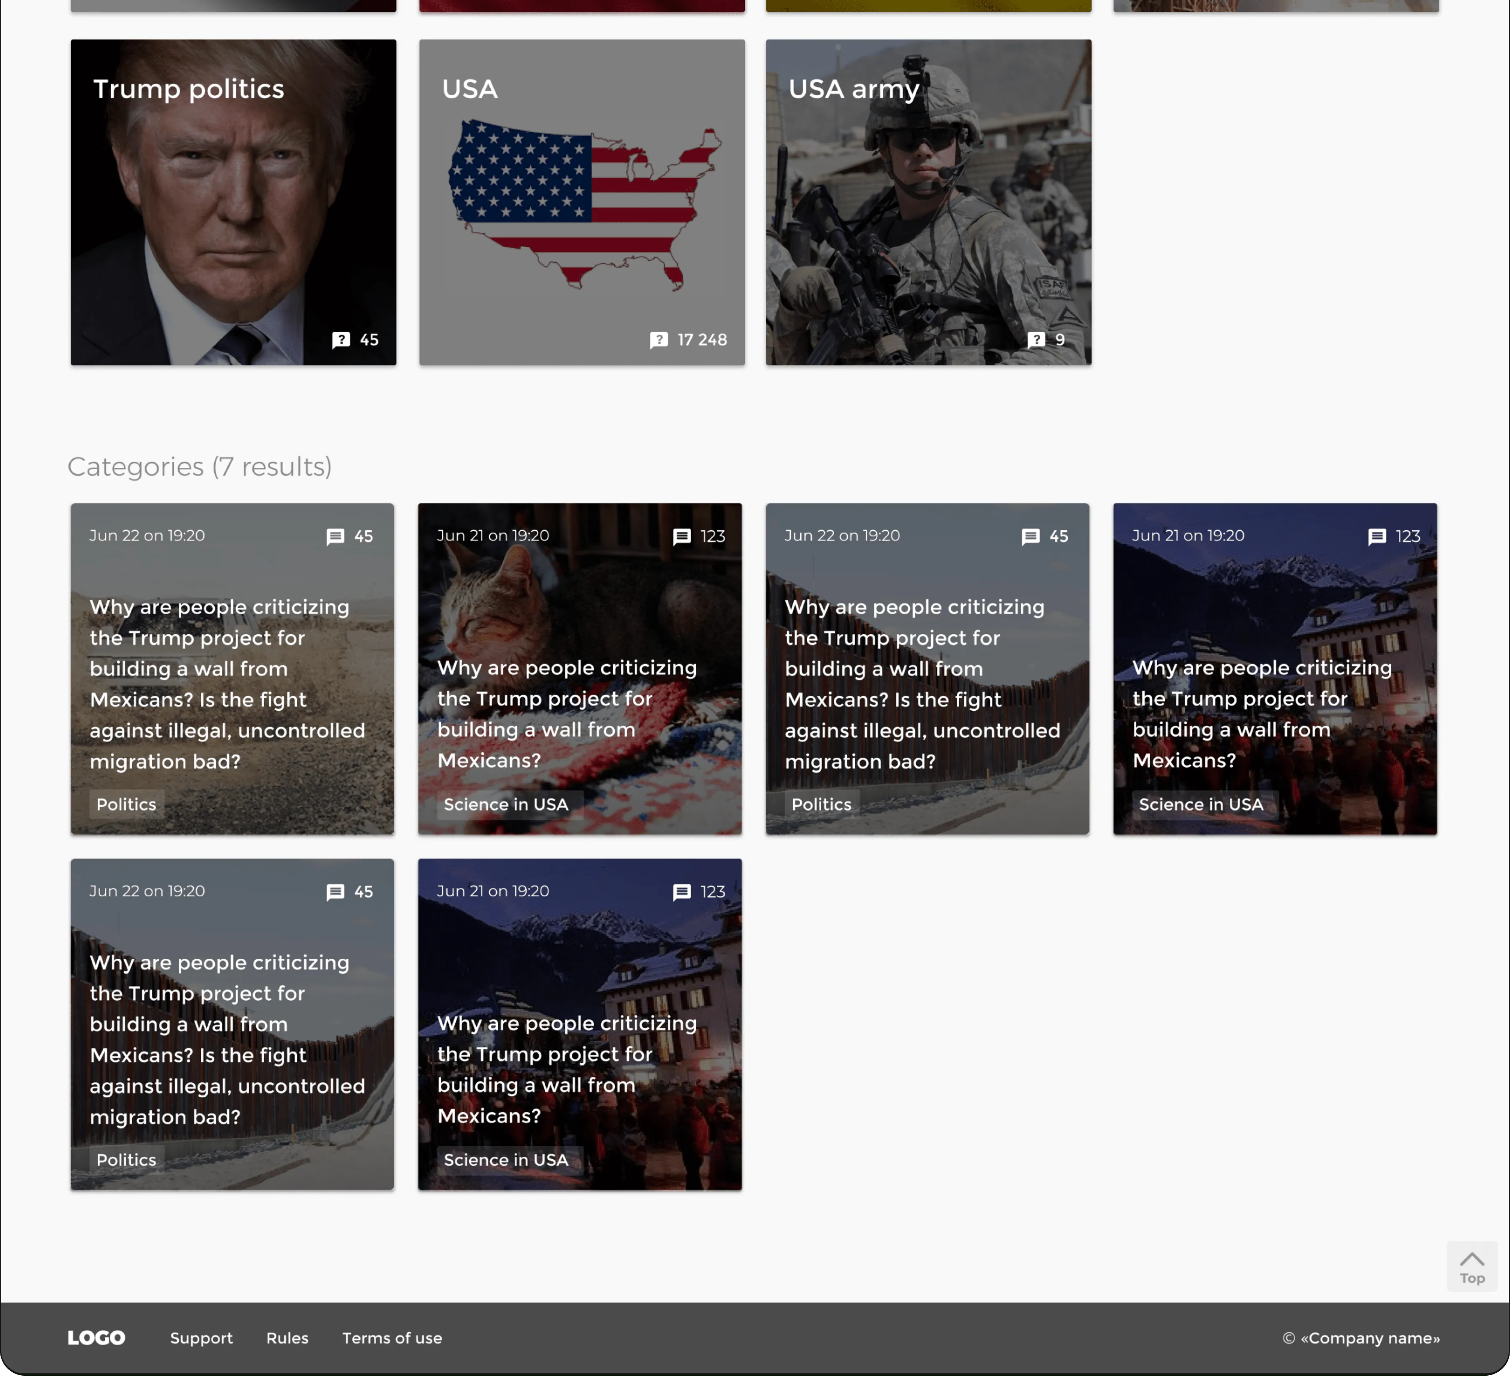Open the USA flag map category card
1510x1377 pixels.
[x=581, y=202]
